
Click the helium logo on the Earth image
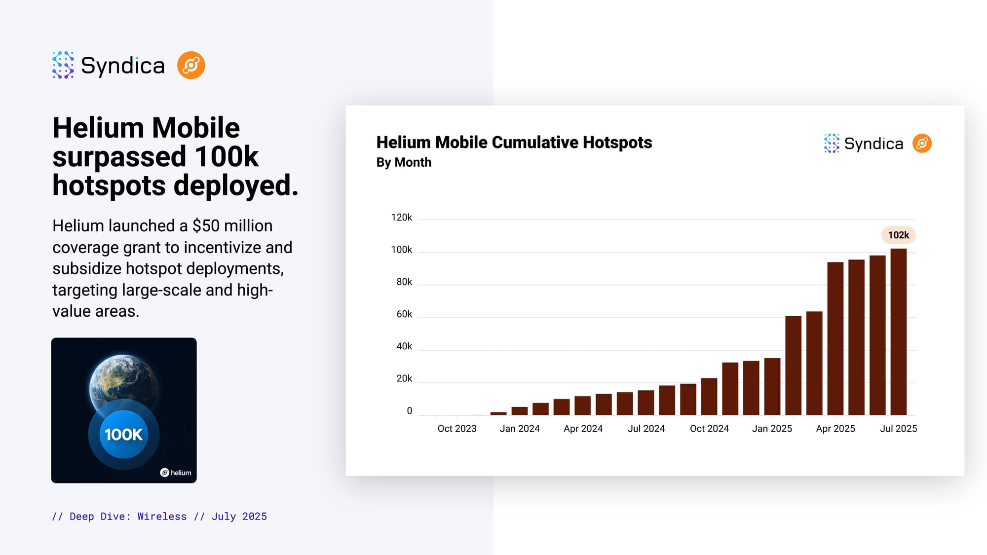(x=176, y=473)
